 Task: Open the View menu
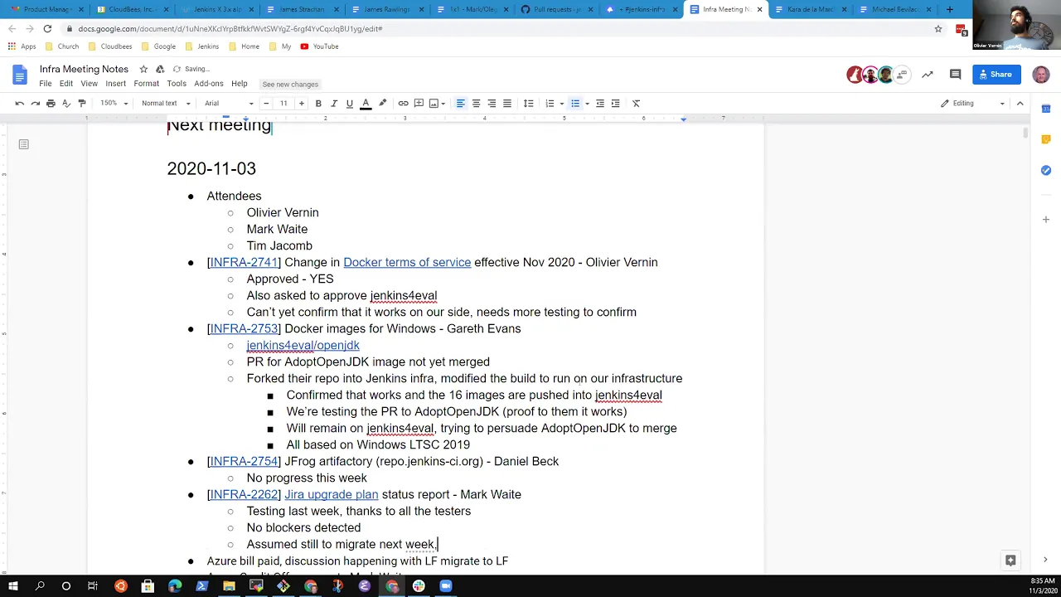click(x=89, y=84)
